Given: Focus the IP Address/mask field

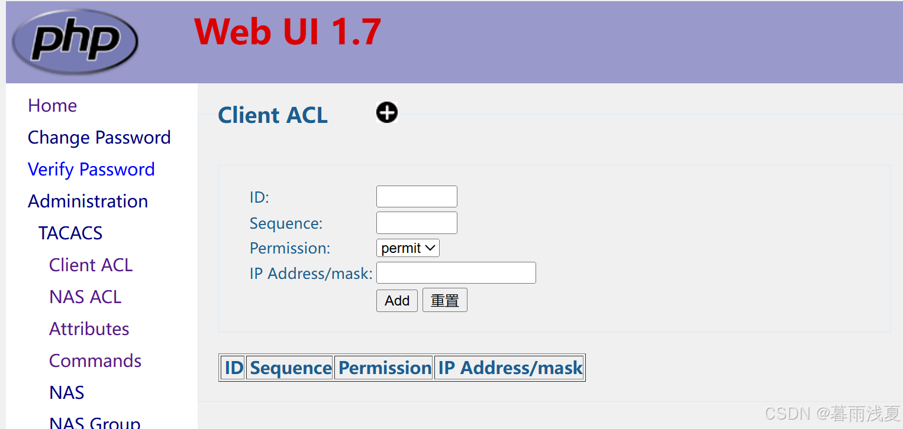Looking at the screenshot, I should click(x=456, y=272).
